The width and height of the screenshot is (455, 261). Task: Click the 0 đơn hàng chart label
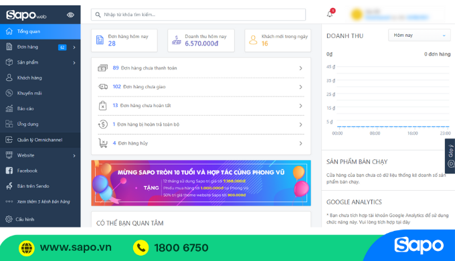(438, 54)
